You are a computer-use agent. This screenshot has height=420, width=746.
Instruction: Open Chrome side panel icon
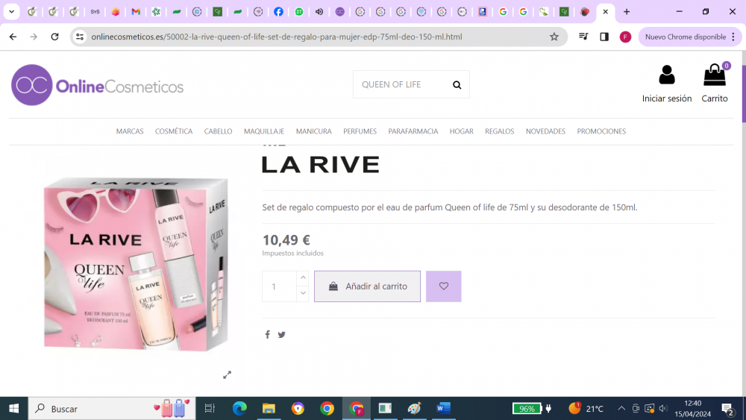[x=604, y=37]
